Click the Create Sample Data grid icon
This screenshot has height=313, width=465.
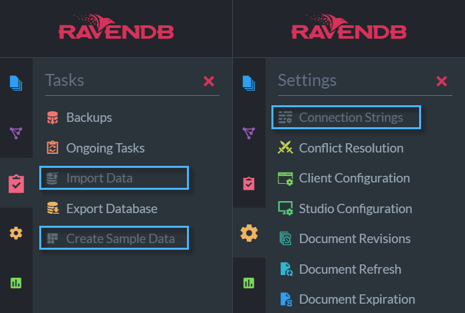tap(53, 238)
